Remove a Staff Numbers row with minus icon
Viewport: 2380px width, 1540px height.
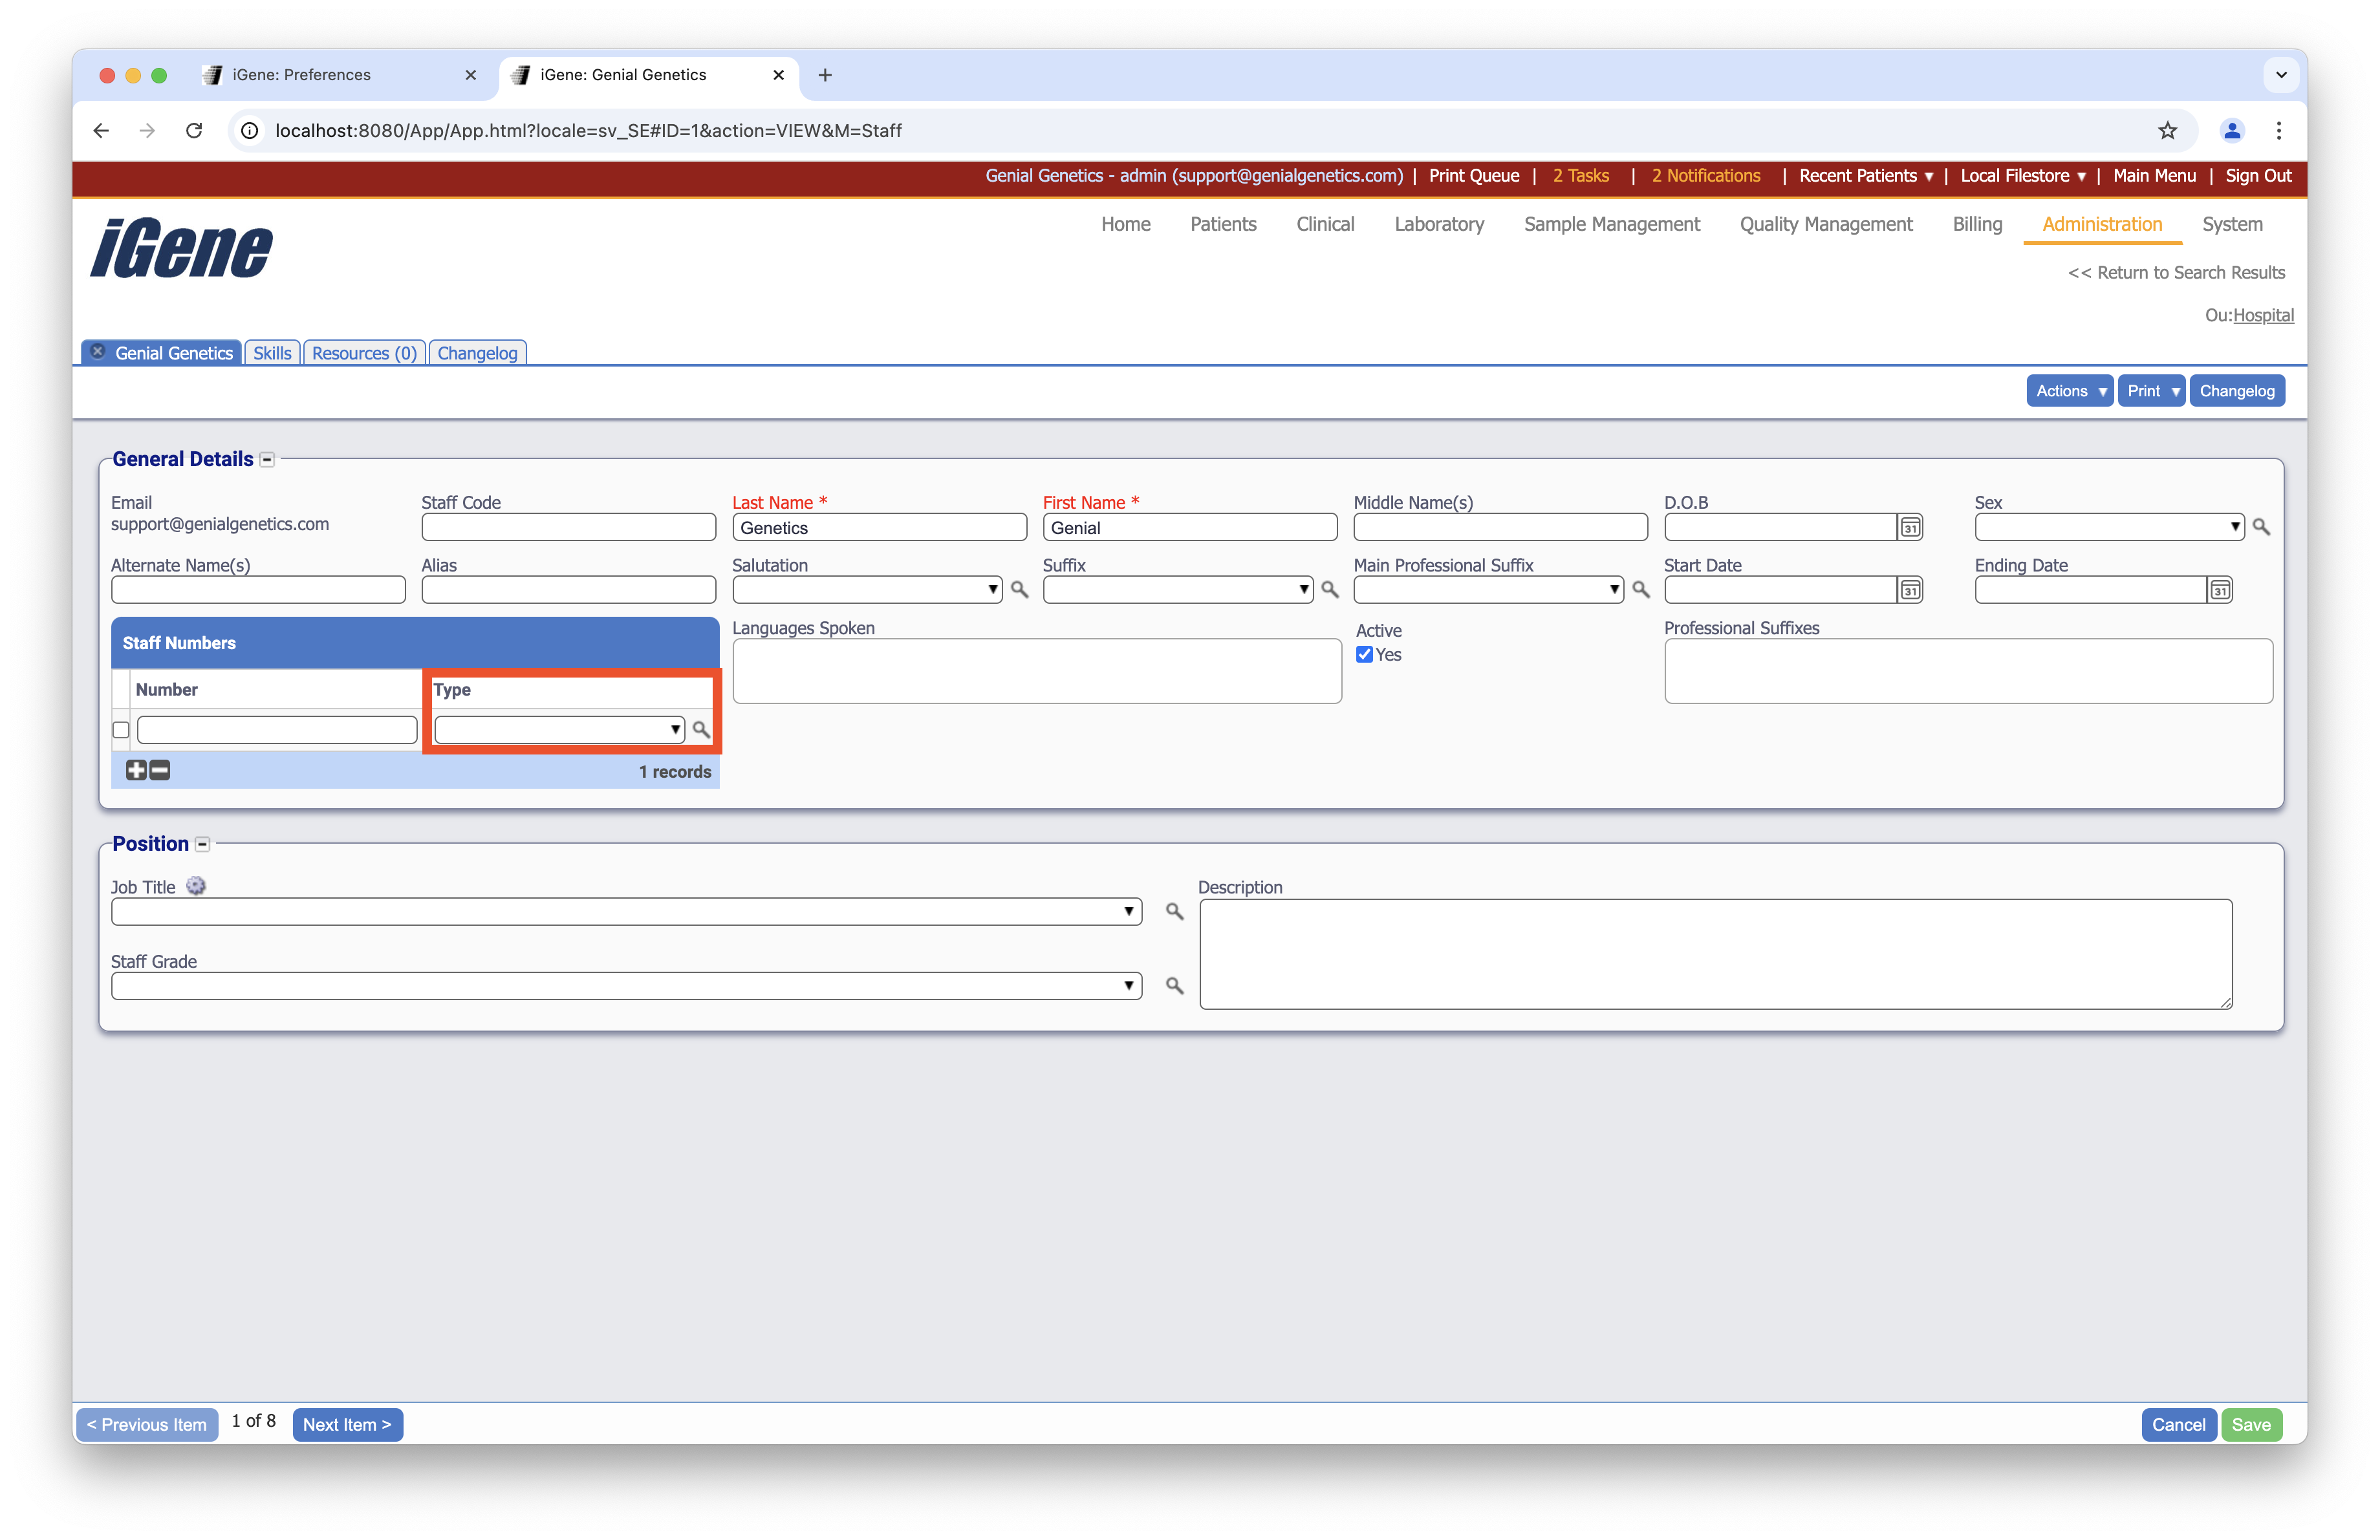tap(160, 771)
